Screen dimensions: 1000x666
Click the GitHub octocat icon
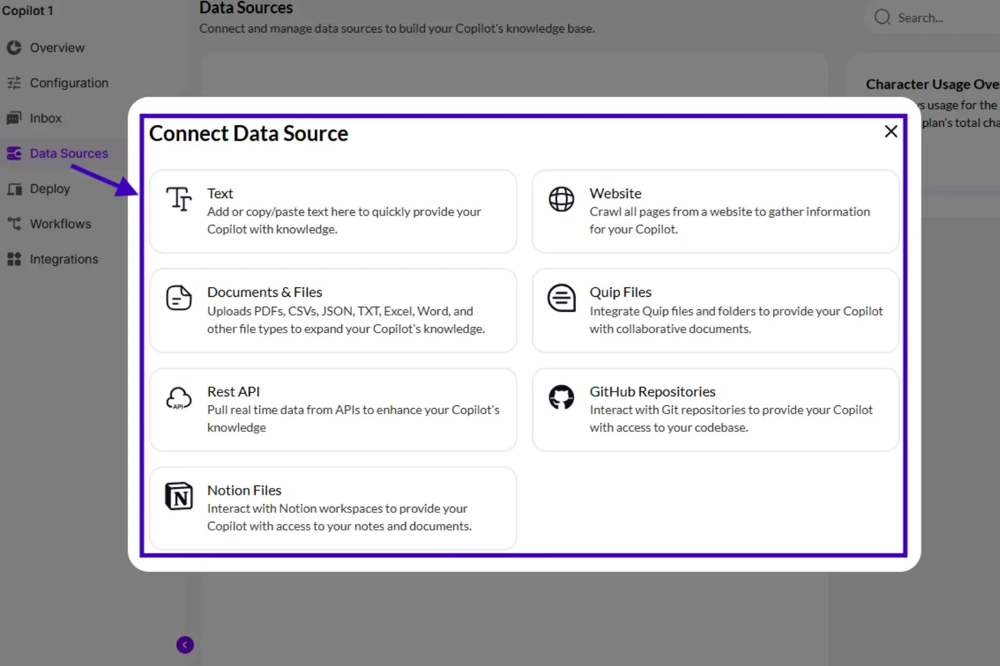coord(561,397)
